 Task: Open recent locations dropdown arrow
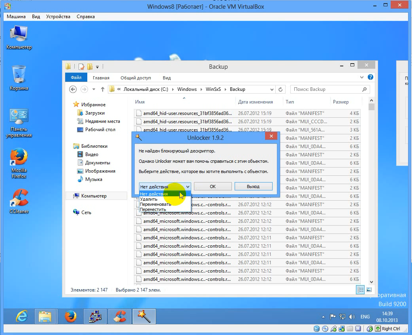pos(94,89)
